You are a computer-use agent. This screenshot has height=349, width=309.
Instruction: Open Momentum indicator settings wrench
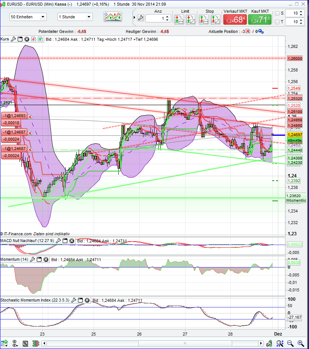(33, 259)
